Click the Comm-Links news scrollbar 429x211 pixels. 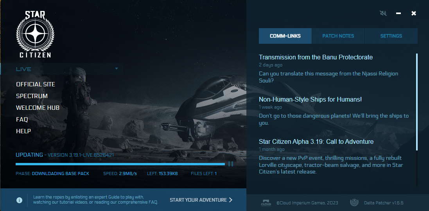click(x=417, y=102)
